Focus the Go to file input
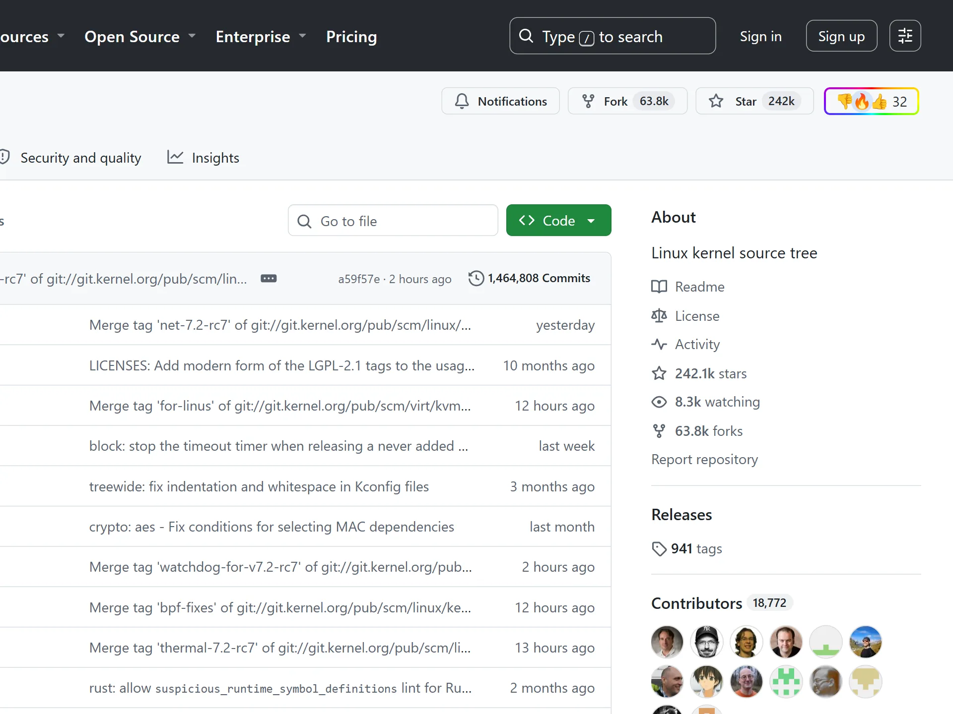 [393, 220]
